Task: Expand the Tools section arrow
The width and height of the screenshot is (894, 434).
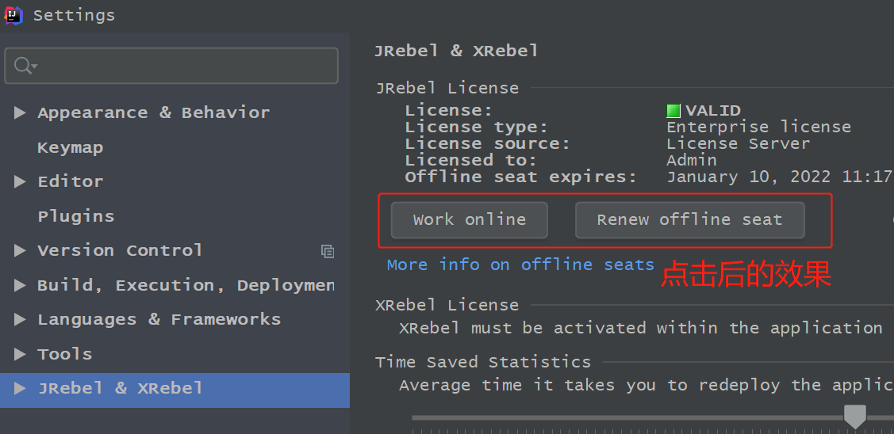Action: point(20,354)
